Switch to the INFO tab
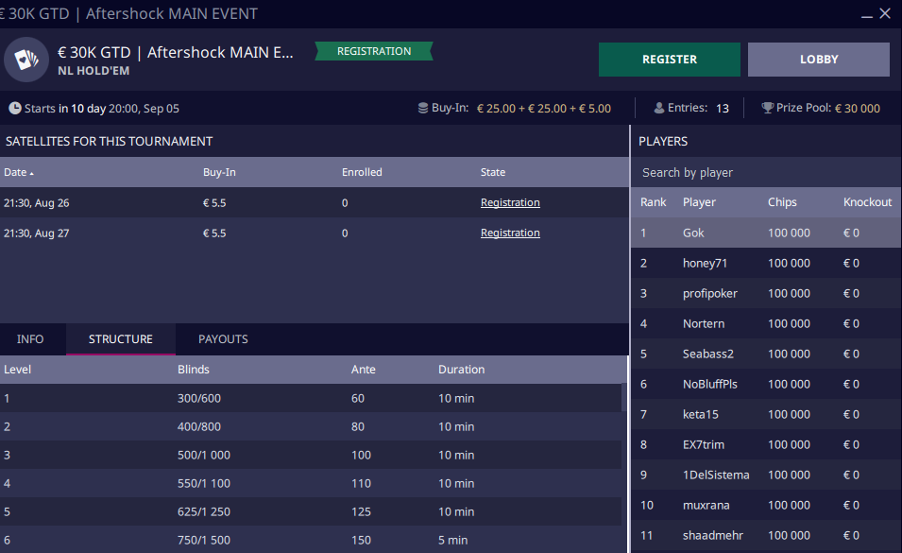 [x=30, y=339]
